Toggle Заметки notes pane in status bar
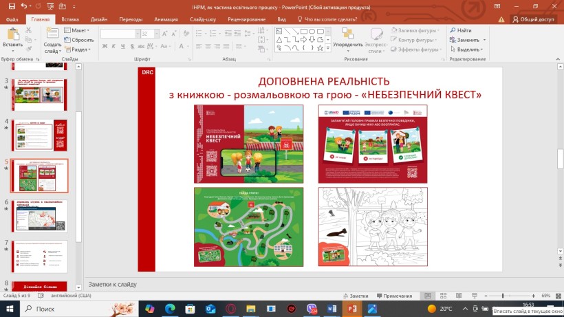This screenshot has height=317, width=564. click(x=356, y=296)
